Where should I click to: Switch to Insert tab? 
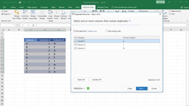tap(21, 7)
